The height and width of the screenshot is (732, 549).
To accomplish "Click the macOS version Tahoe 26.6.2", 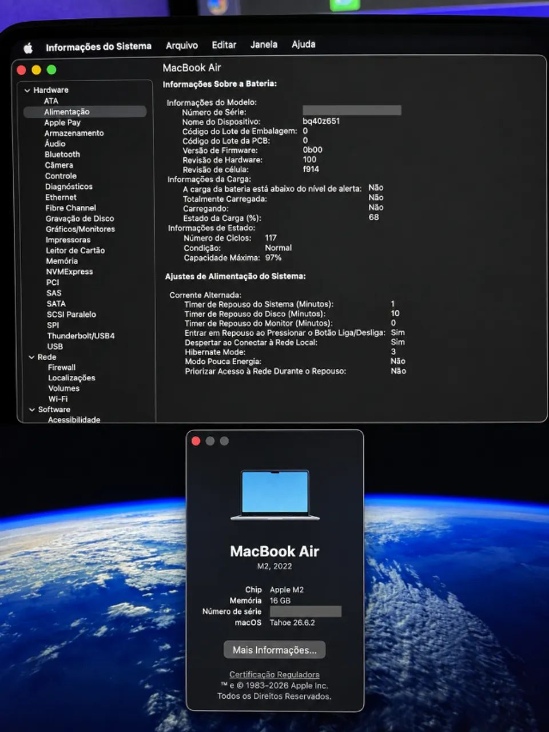I will coord(292,623).
